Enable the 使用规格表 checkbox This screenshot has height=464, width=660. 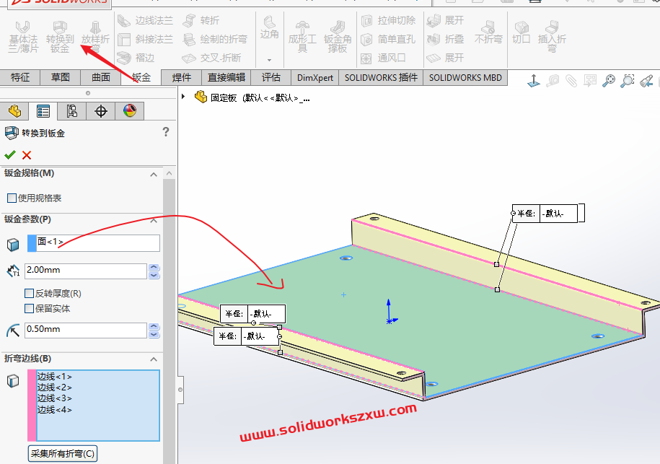point(12,198)
